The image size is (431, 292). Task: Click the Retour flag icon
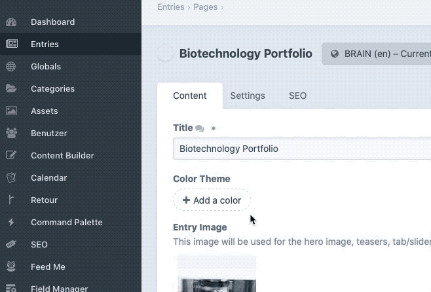coord(11,200)
